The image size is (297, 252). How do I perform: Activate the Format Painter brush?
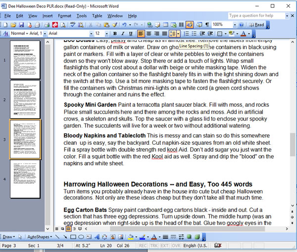115,25
